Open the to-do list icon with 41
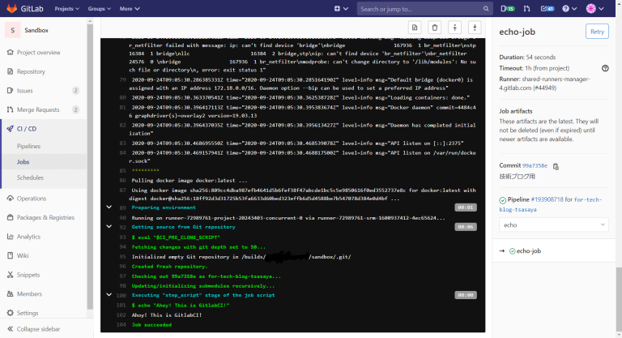622x338 pixels. click(547, 8)
